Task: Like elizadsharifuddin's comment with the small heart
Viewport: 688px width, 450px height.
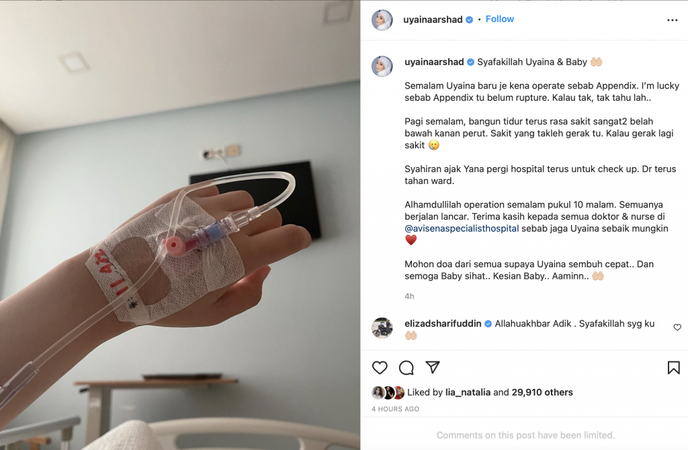Action: [677, 327]
